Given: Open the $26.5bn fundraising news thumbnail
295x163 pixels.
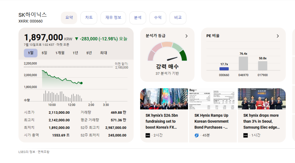Looking at the screenshot, I should click(x=164, y=99).
